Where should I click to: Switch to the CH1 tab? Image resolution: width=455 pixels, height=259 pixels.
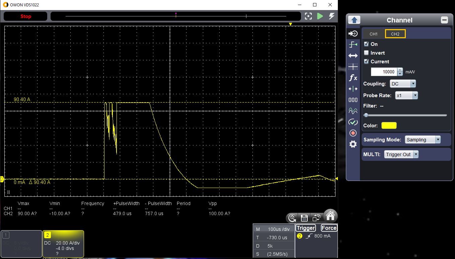tap(373, 34)
